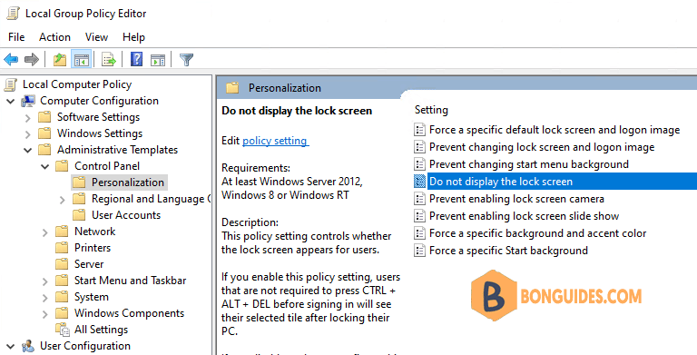This screenshot has width=697, height=355.
Task: Collapse the Computer Configuration node
Action: pos(11,102)
